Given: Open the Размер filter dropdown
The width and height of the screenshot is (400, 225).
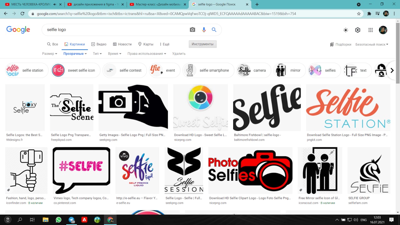Looking at the screenshot, I should tap(50, 53).
